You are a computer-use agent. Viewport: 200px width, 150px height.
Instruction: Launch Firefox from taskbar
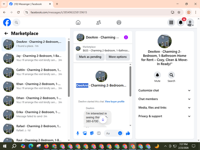click(46, 146)
